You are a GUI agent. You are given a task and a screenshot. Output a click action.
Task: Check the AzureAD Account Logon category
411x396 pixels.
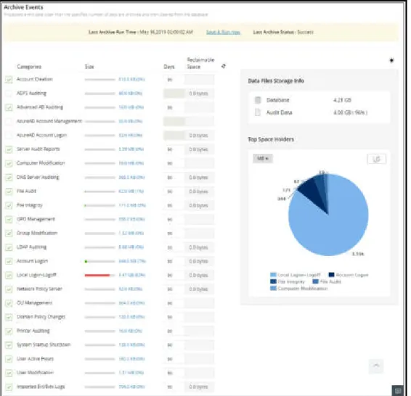(9, 136)
